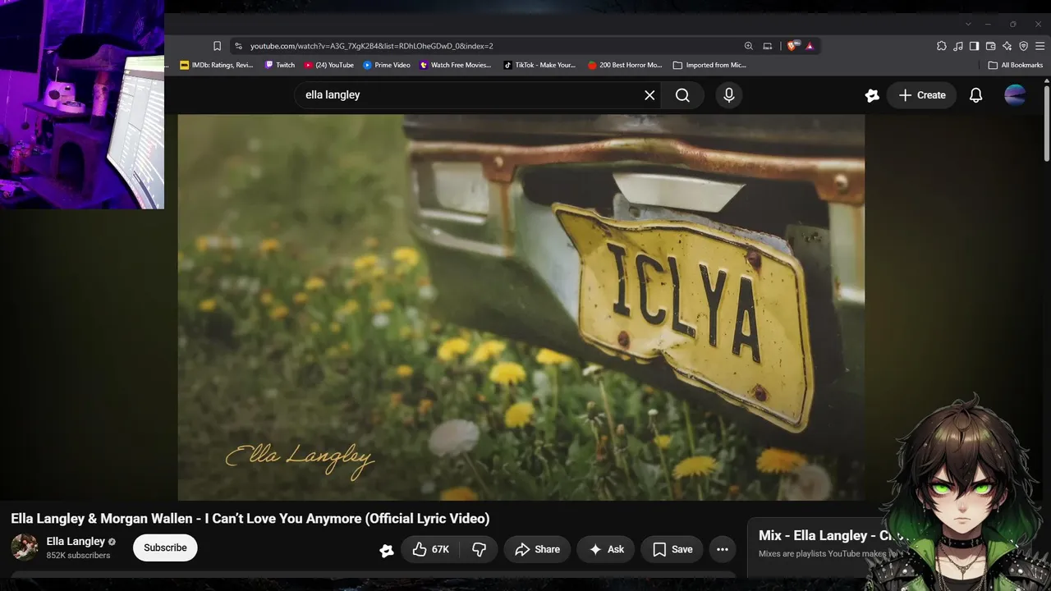Open the 200 Best Horror Movies bookmark
1051x591 pixels.
pyautogui.click(x=625, y=65)
